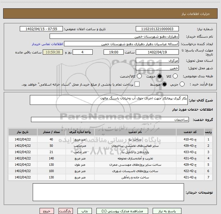
Task: Choose the متوسط purchase process radio
Action: 164,84
